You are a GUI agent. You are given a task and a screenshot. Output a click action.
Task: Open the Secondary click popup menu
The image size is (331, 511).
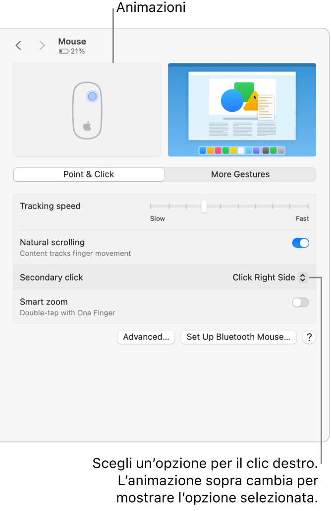(270, 278)
